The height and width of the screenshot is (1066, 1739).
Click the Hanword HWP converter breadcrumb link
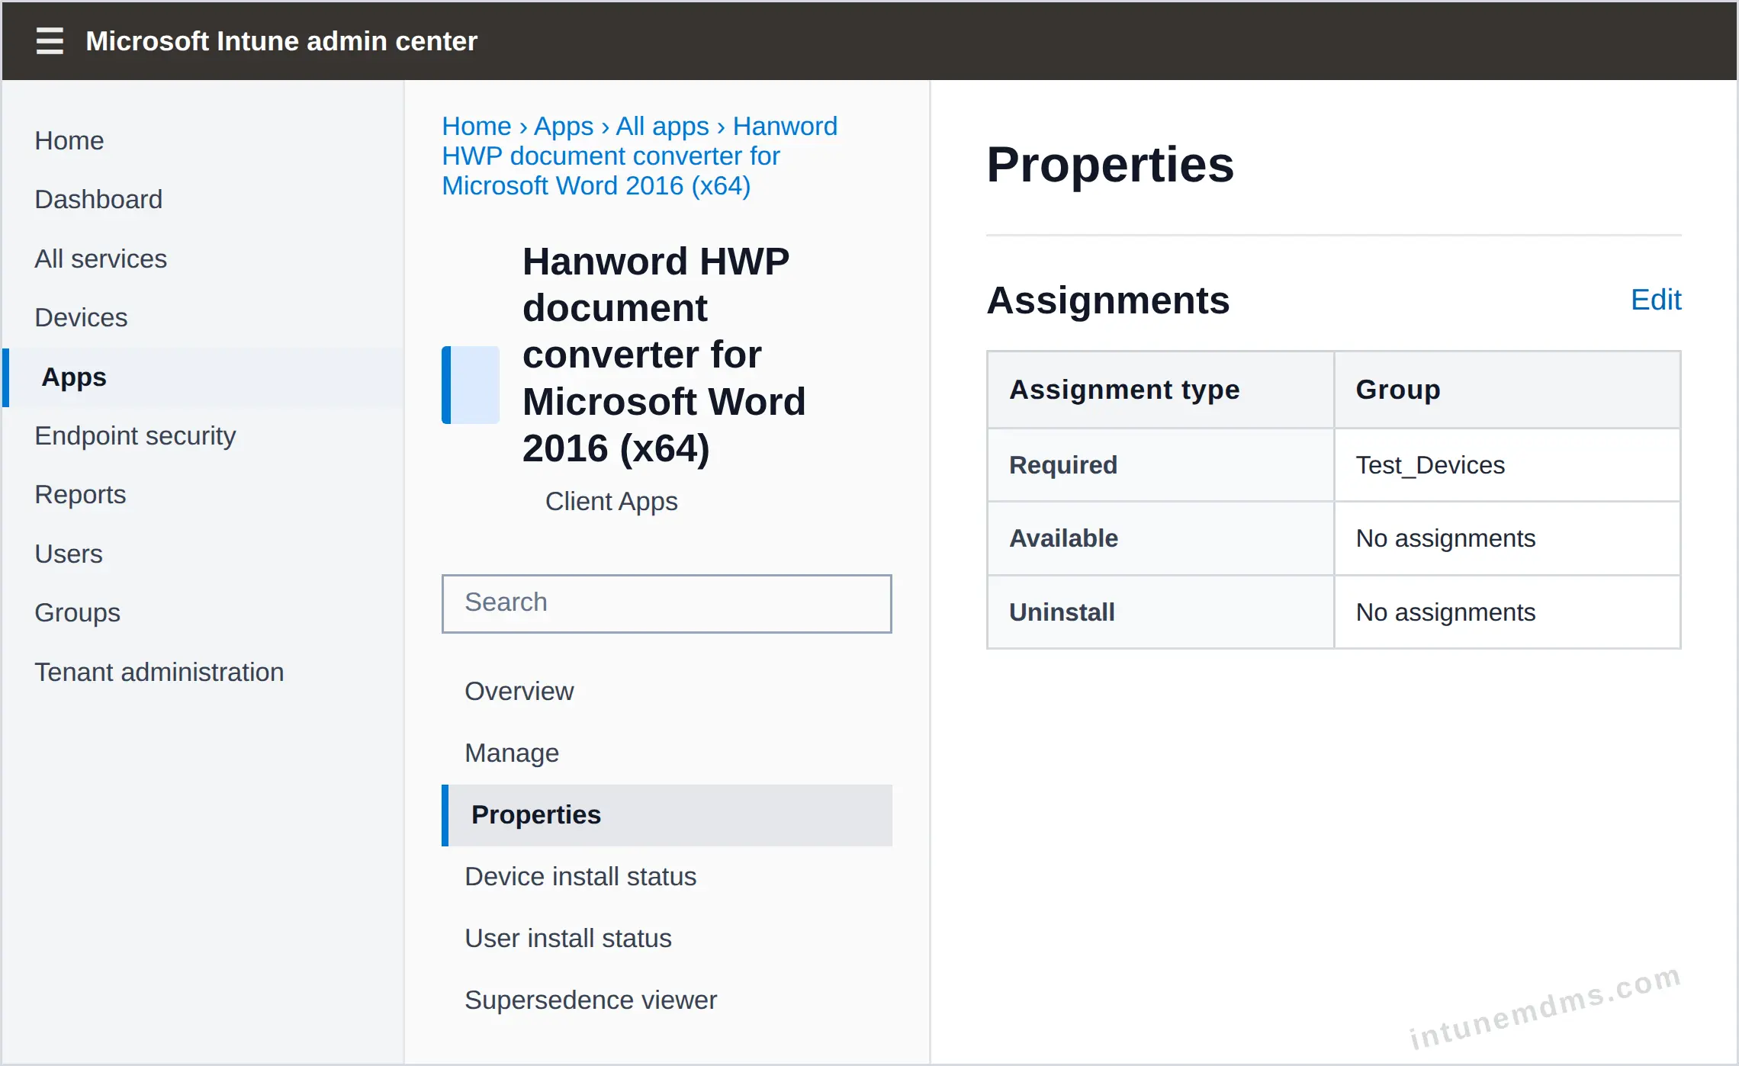coord(640,156)
